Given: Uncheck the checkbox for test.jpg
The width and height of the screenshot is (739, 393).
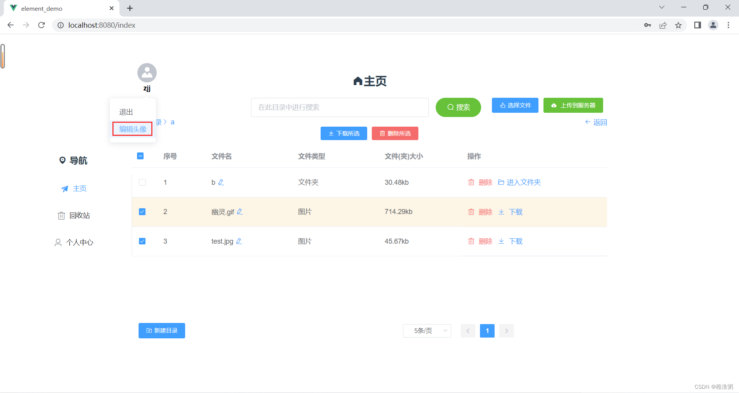Looking at the screenshot, I should 142,241.
